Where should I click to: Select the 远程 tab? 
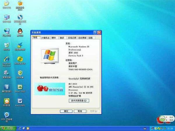point(90,38)
